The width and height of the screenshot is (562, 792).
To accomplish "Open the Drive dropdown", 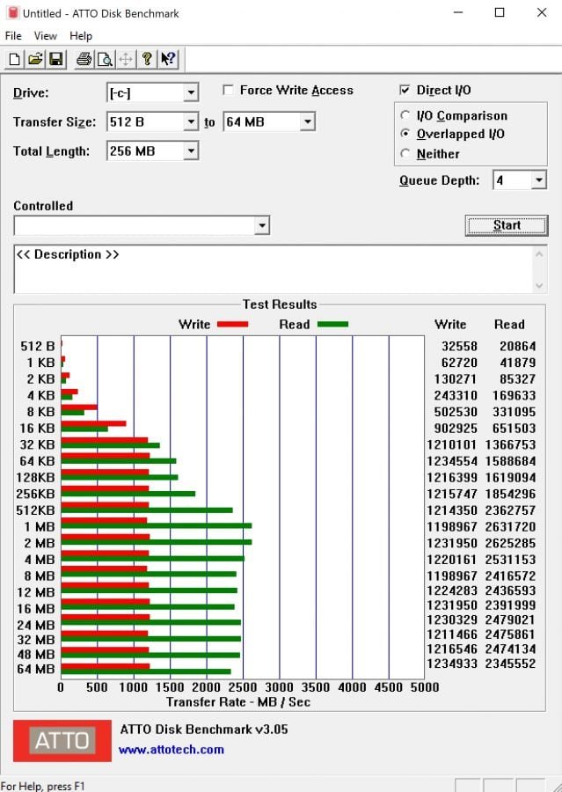I will tap(191, 93).
